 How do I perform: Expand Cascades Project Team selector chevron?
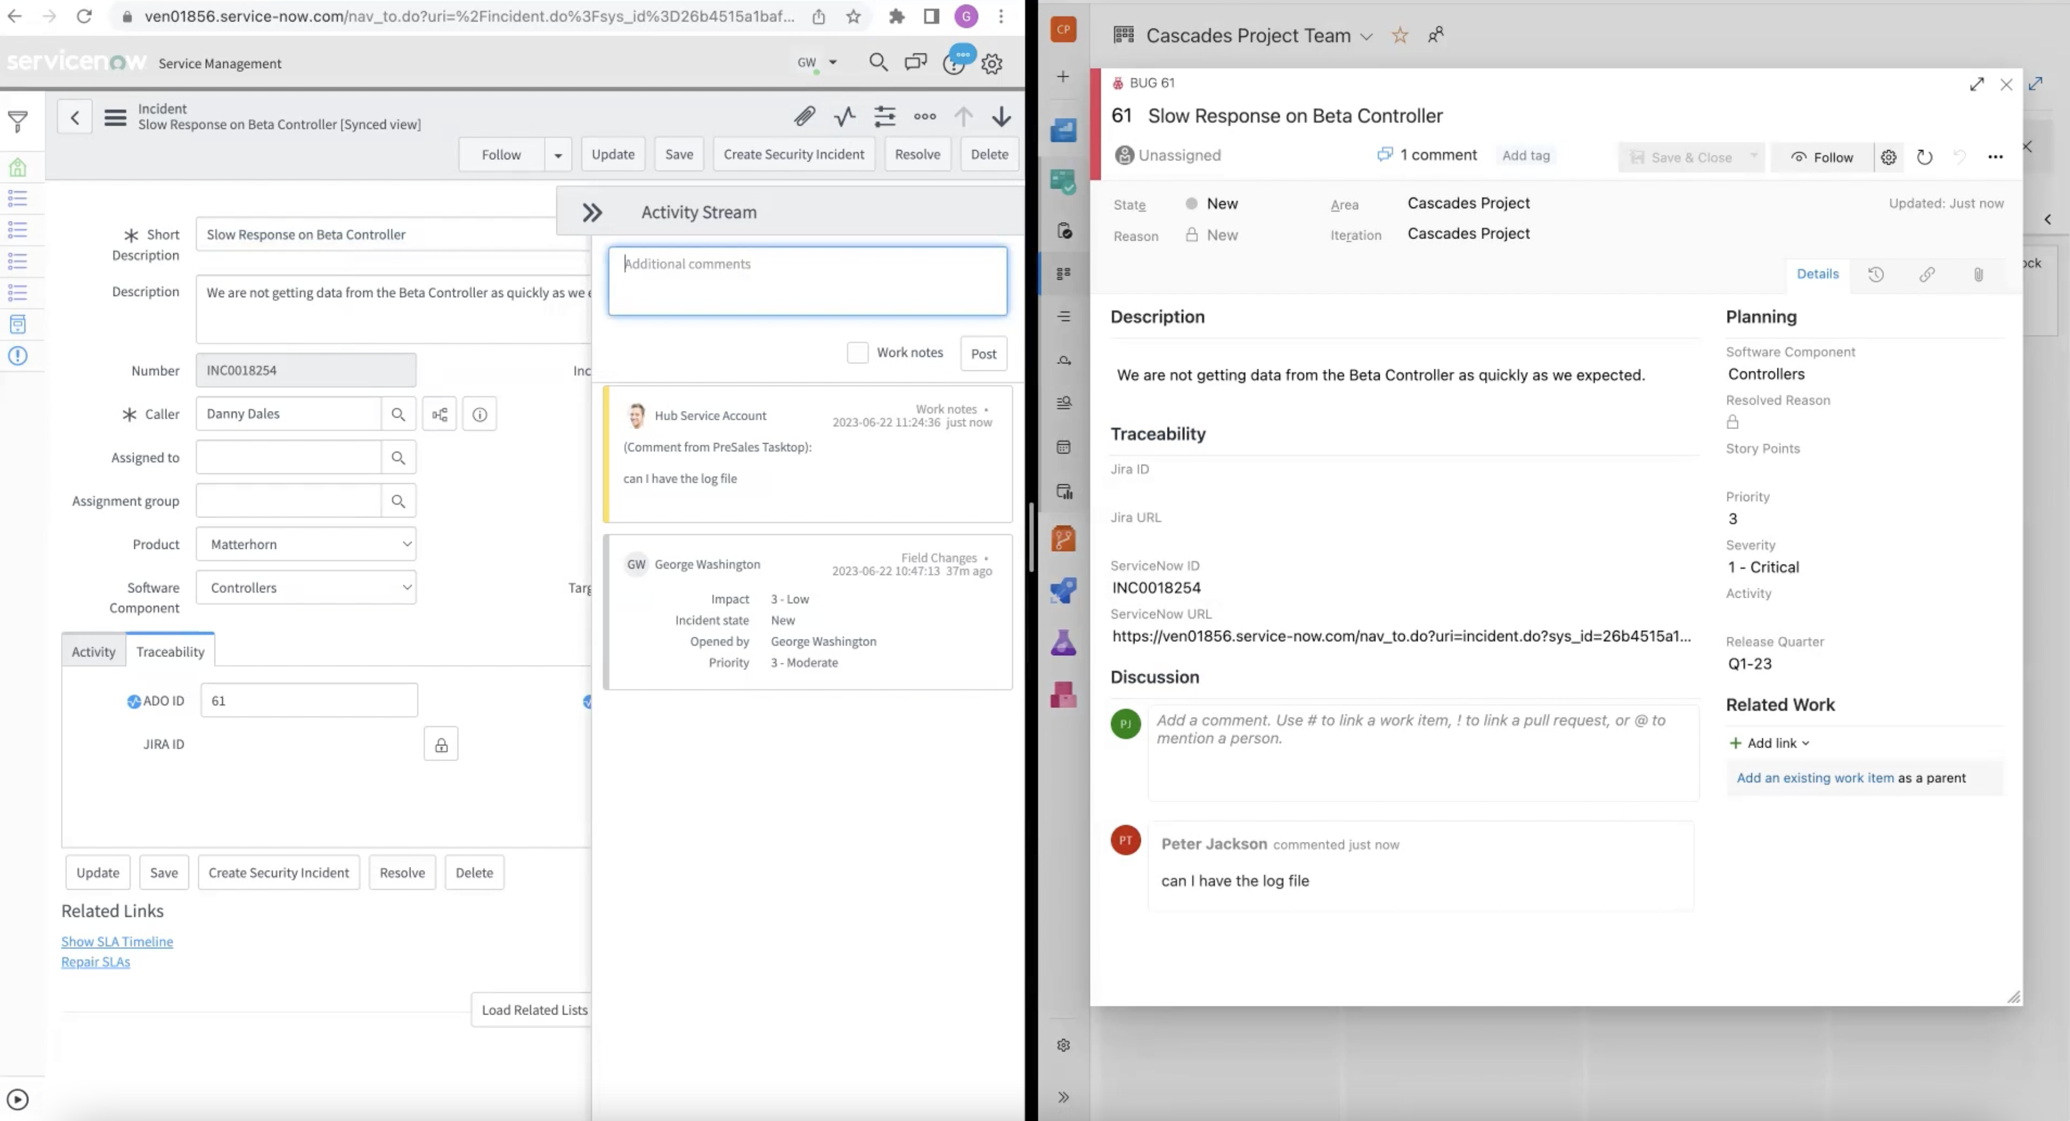click(x=1365, y=36)
